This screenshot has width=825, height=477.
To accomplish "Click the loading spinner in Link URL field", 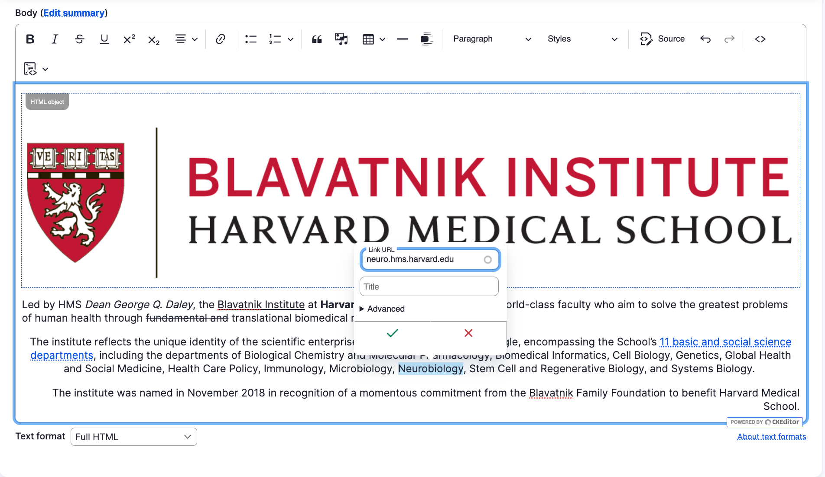I will point(488,260).
